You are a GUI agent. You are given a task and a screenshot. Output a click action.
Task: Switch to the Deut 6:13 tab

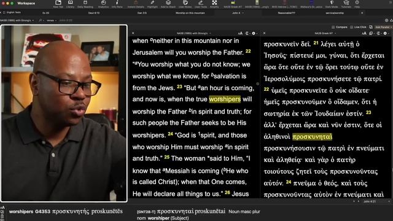(x=94, y=13)
